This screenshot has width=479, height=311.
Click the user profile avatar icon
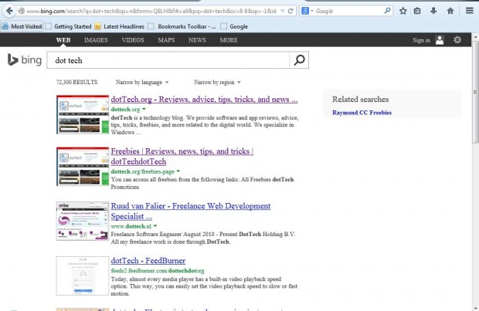pyautogui.click(x=440, y=40)
